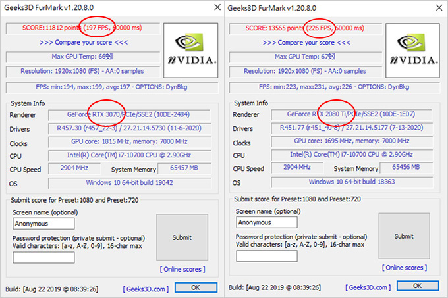The width and height of the screenshot is (448, 298).
Task: Click the Windows 10 build 18363 OS field
Action: (352, 182)
